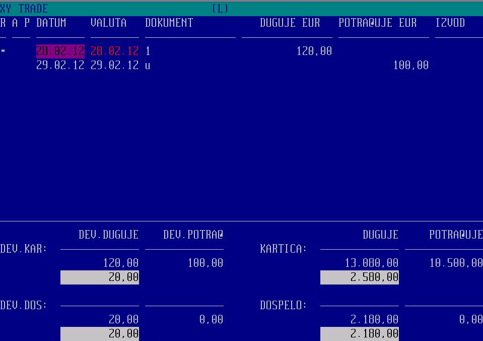Viewport: 483px width, 341px height.
Task: Select the highlighted date 28.02.12 in DATUM column
Action: tap(60, 51)
